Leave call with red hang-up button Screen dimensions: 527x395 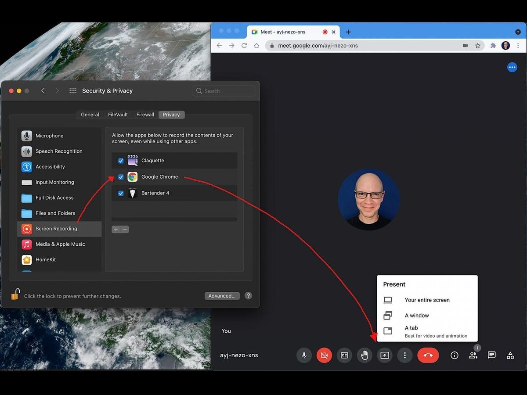[428, 355]
